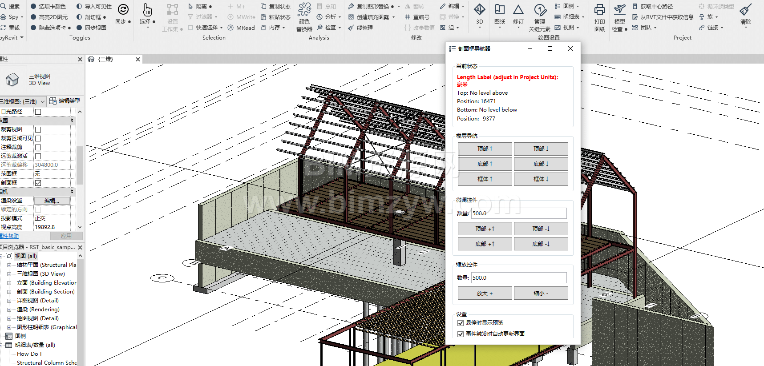Disable 悬停时显示预览 checkbox
Viewport: 764px width, 366px height.
tap(461, 323)
